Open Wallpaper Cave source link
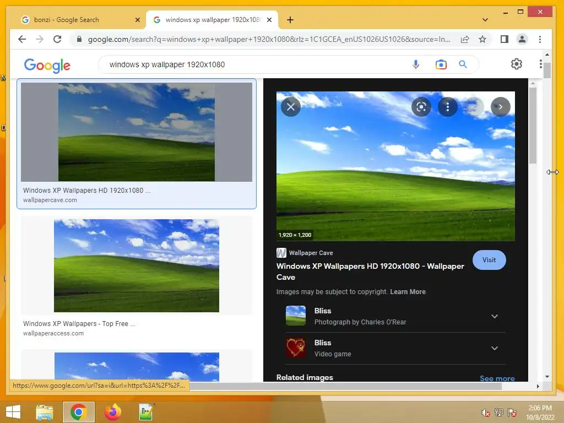Image resolution: width=564 pixels, height=423 pixels. (x=305, y=253)
